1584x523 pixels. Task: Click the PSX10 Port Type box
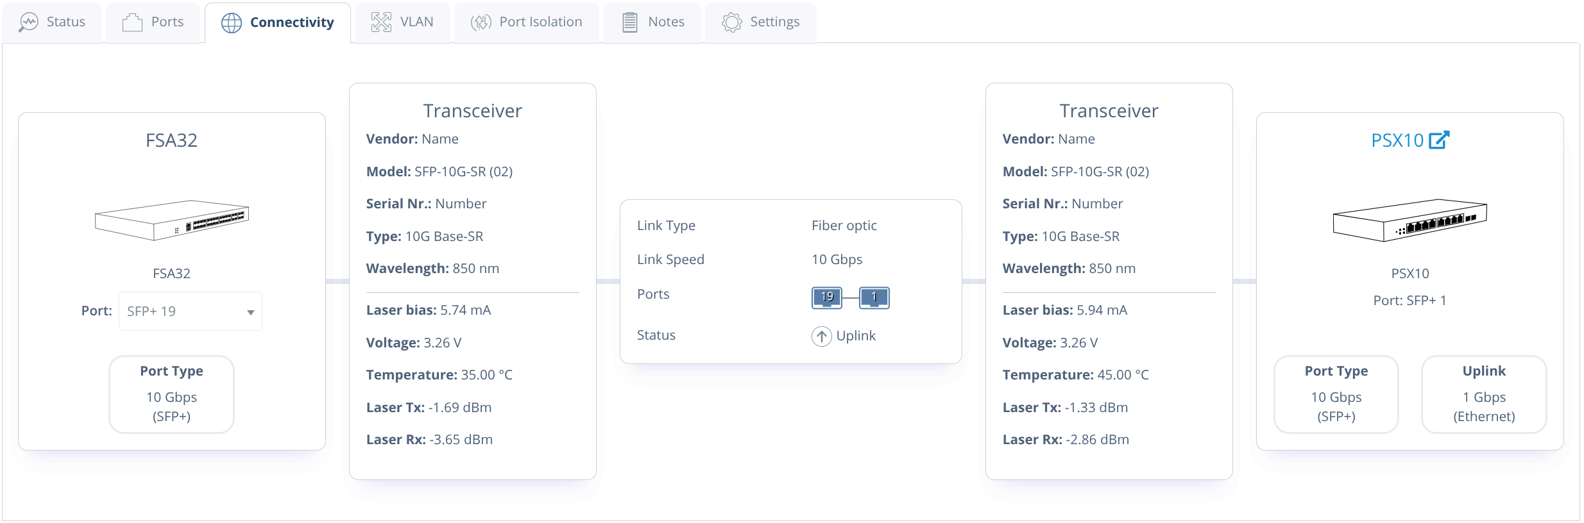coord(1336,394)
